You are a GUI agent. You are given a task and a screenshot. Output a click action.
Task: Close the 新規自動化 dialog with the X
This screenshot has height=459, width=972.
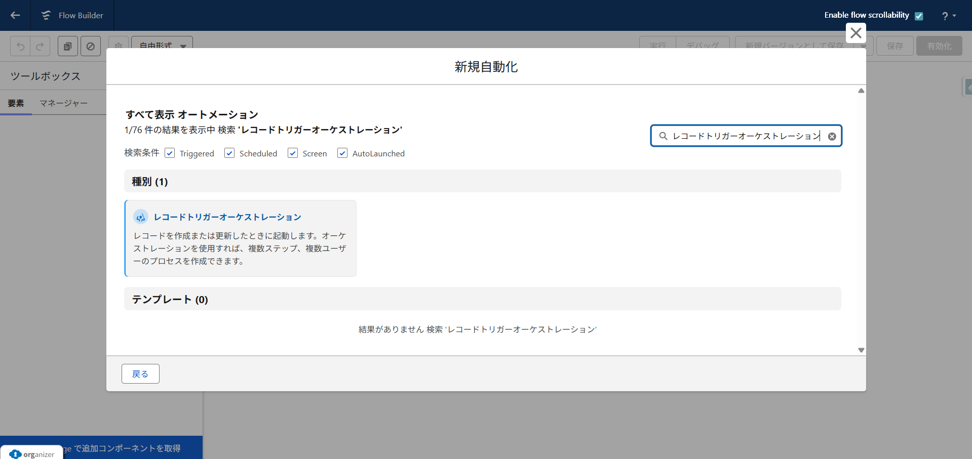856,33
